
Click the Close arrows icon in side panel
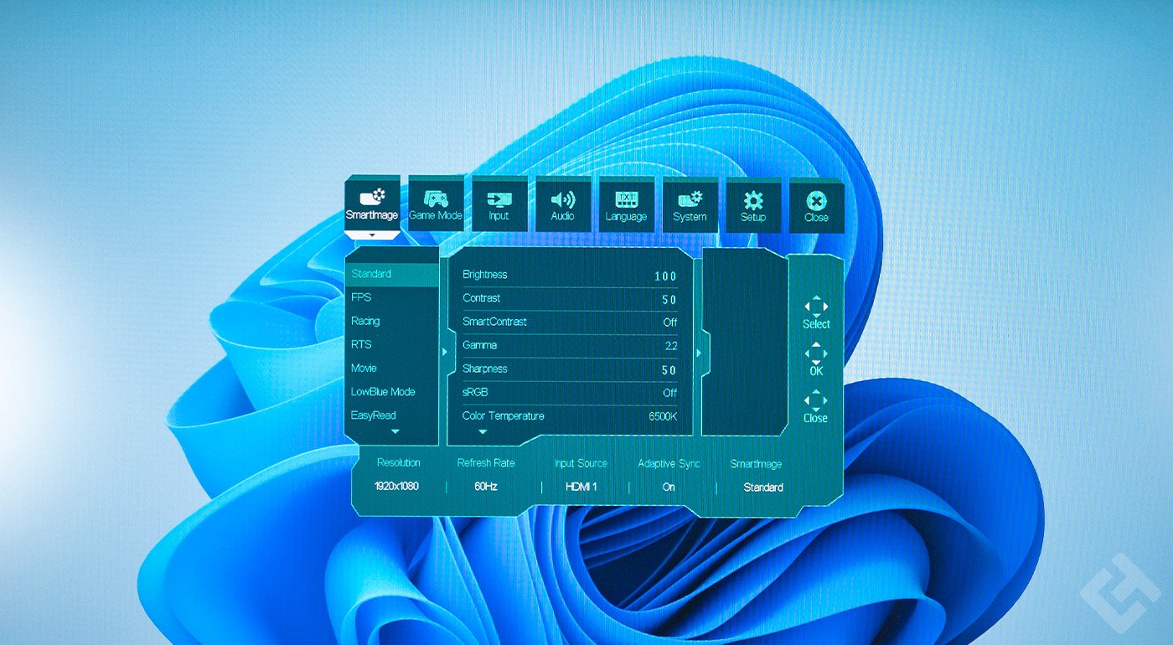pos(815,400)
